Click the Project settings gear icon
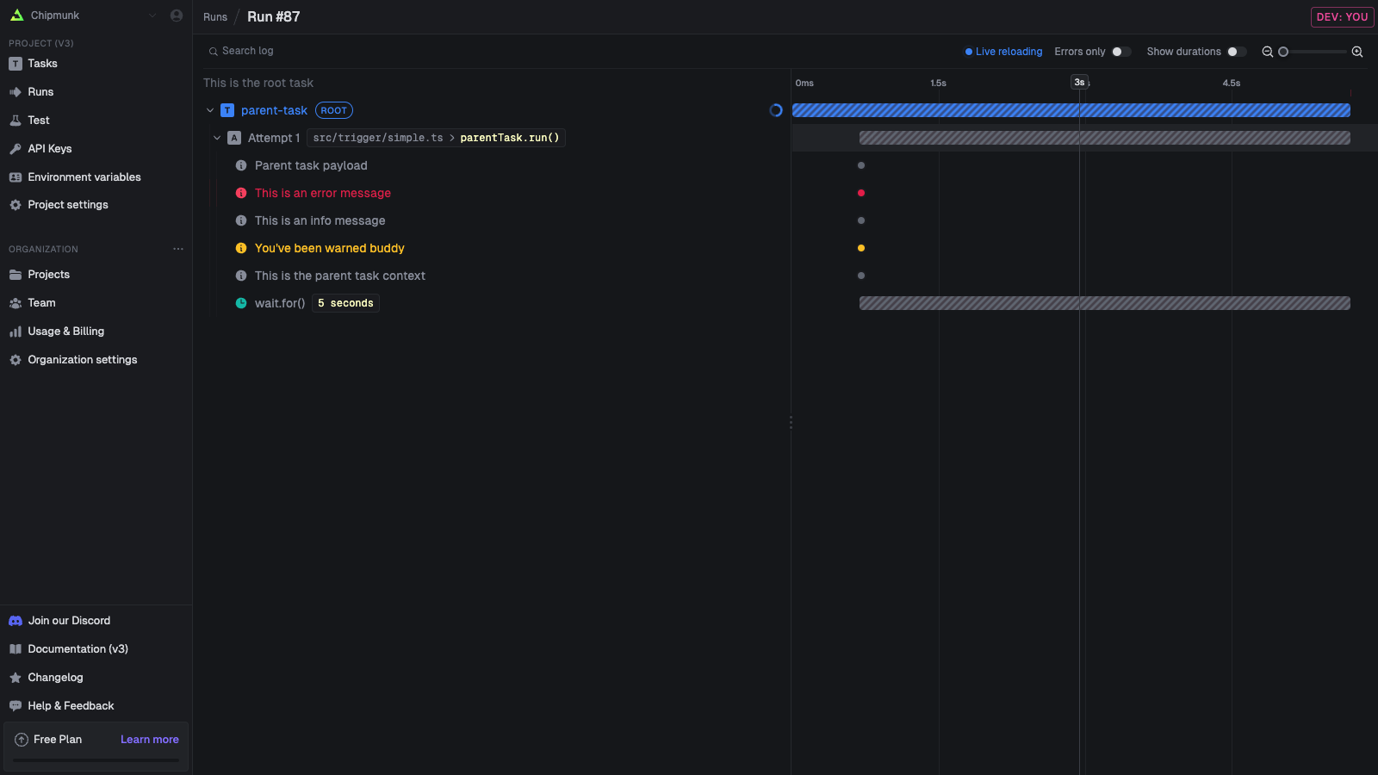Screen dimensions: 1378x775 pos(16,205)
